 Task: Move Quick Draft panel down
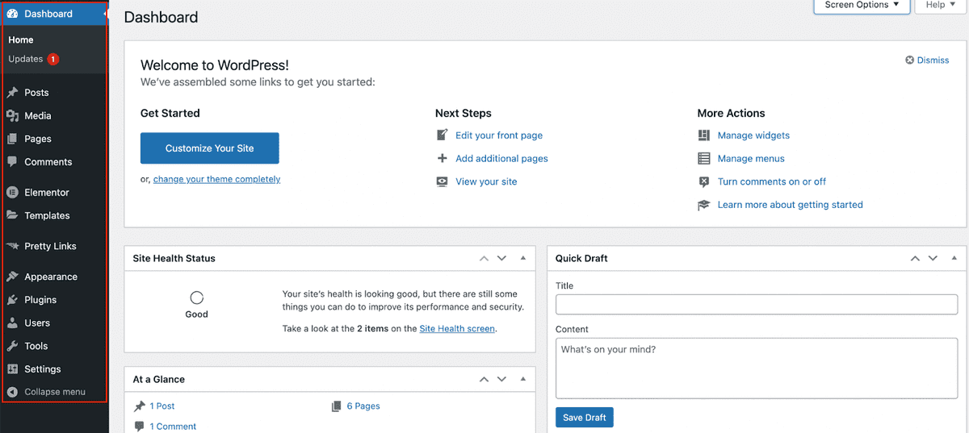933,259
